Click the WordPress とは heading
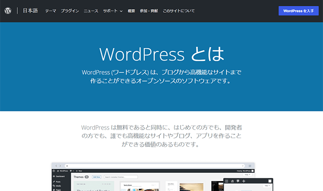The image size is (323, 191). click(161, 54)
